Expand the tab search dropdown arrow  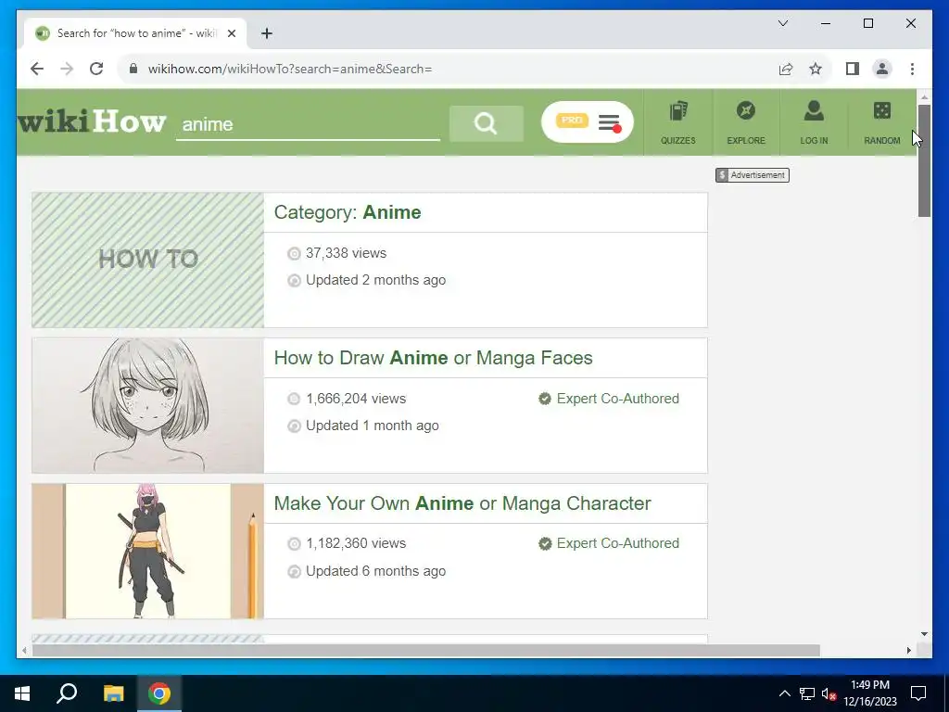(782, 23)
